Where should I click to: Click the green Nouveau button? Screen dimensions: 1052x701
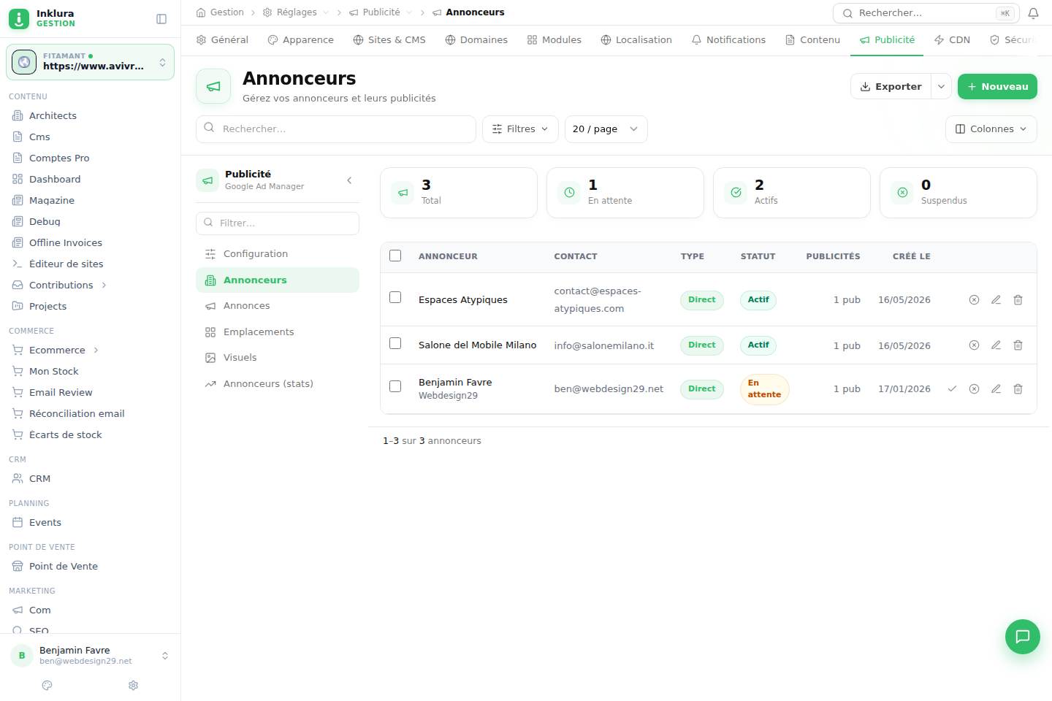click(x=997, y=86)
